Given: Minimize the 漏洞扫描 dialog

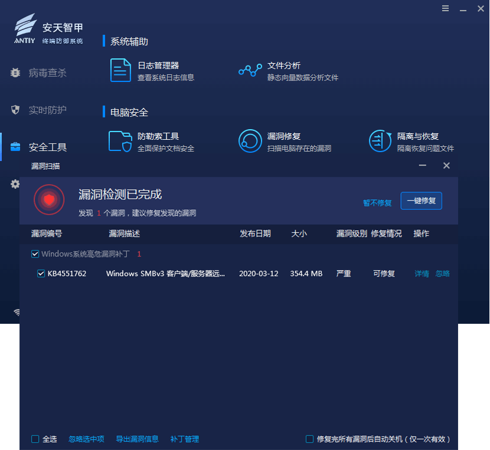Looking at the screenshot, I should point(423,165).
